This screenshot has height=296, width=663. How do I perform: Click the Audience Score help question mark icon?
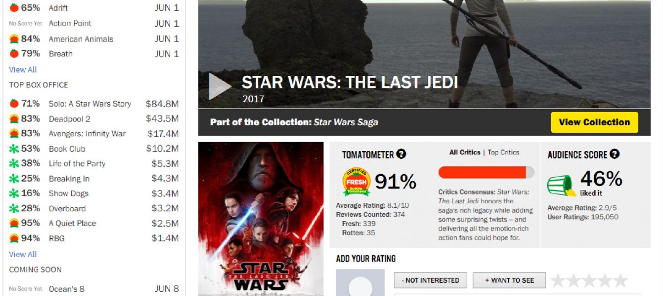(615, 154)
